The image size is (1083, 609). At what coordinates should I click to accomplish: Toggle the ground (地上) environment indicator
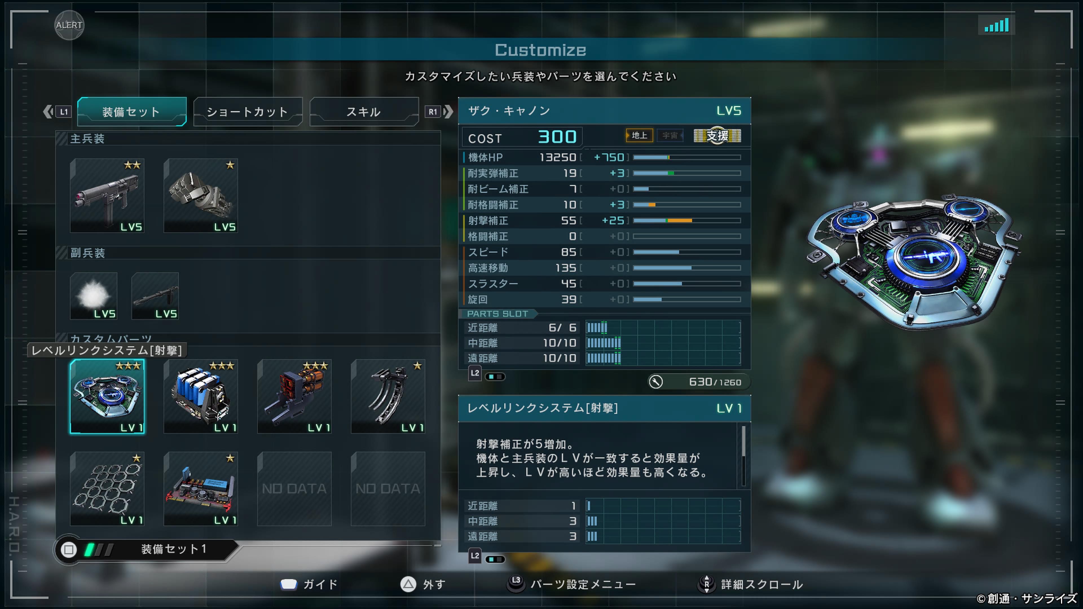(639, 135)
